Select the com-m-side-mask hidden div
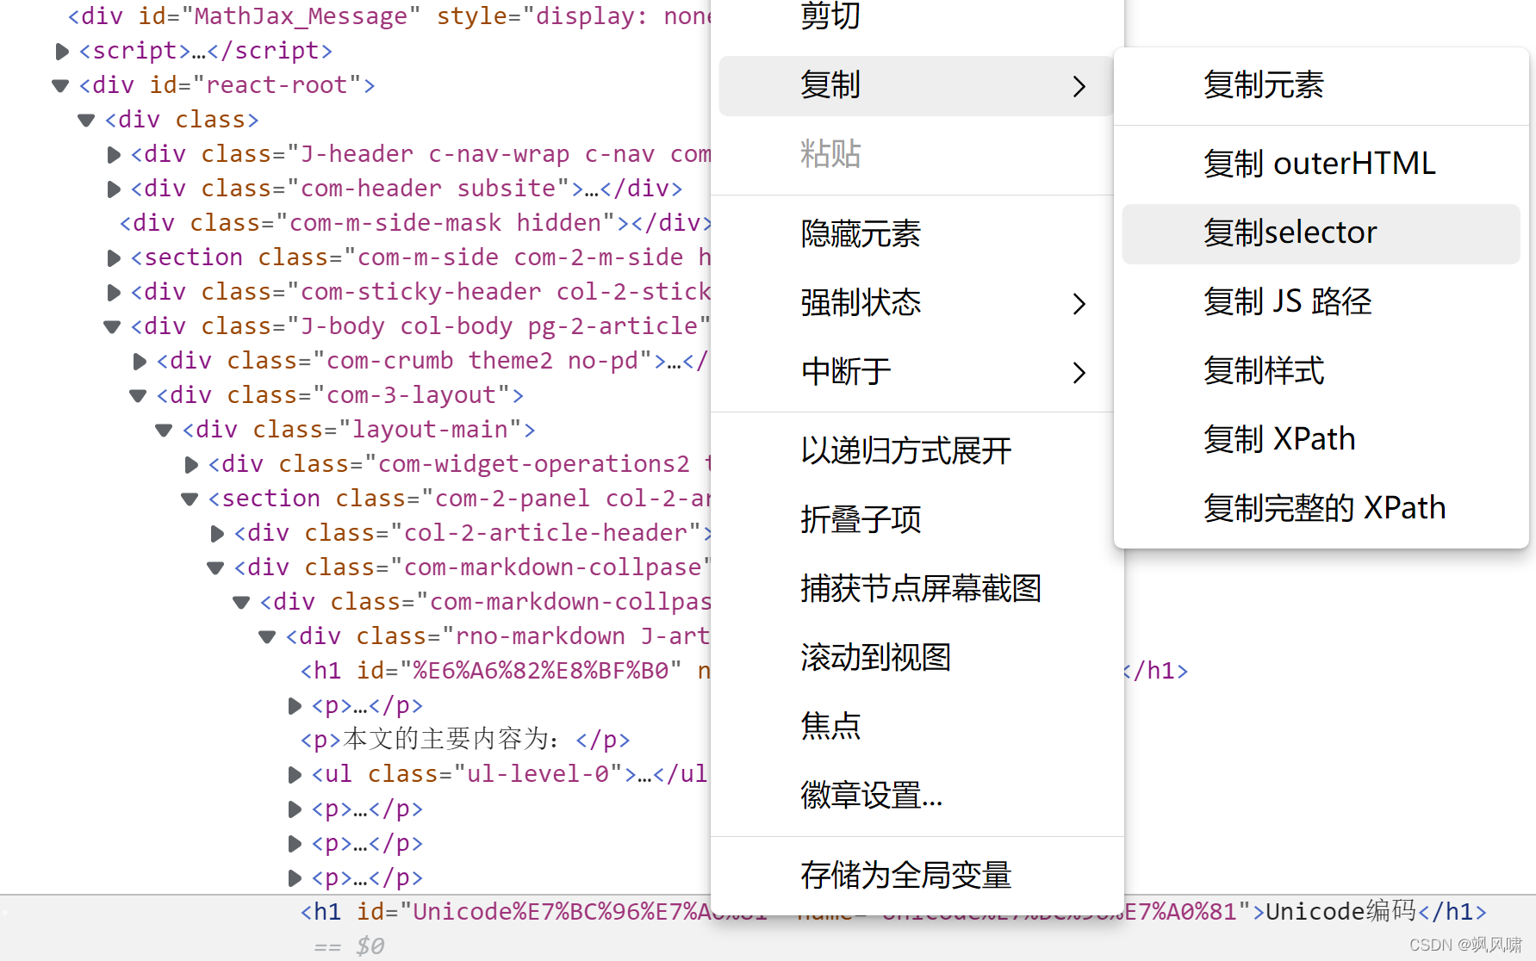 coord(416,223)
